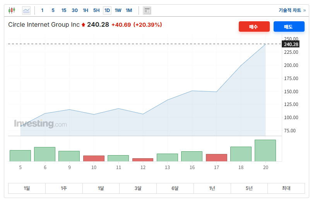310x200 pixels.
Task: Open the news overlay icon
Action: coord(147,10)
